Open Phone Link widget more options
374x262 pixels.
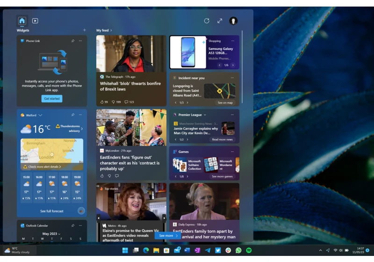click(x=80, y=41)
